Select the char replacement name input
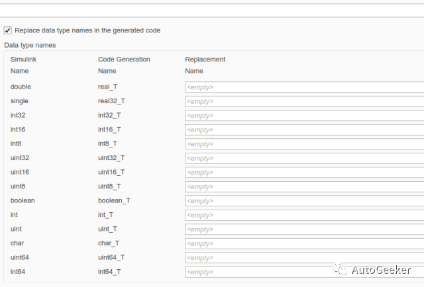 coord(303,243)
